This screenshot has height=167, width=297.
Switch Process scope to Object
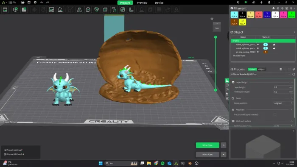pyautogui.click(x=261, y=70)
